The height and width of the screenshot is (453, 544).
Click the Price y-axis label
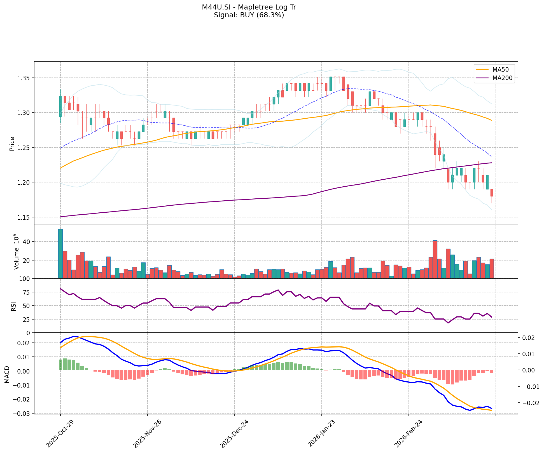pyautogui.click(x=12, y=144)
